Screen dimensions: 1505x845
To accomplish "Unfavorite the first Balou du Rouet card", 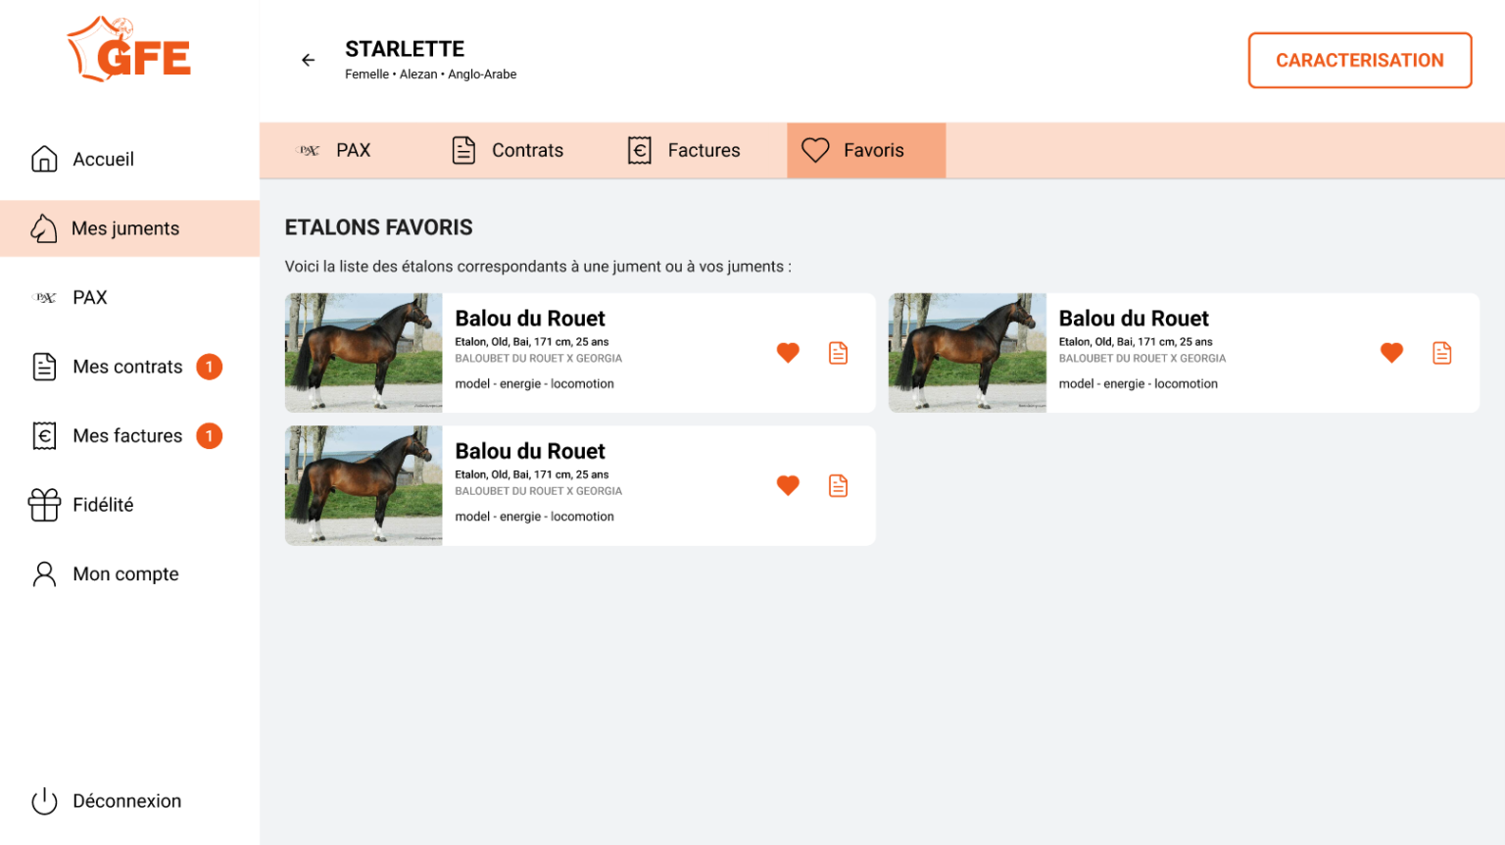I will click(x=788, y=353).
